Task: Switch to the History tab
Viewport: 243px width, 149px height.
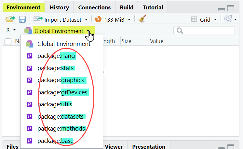Action: coord(59,7)
